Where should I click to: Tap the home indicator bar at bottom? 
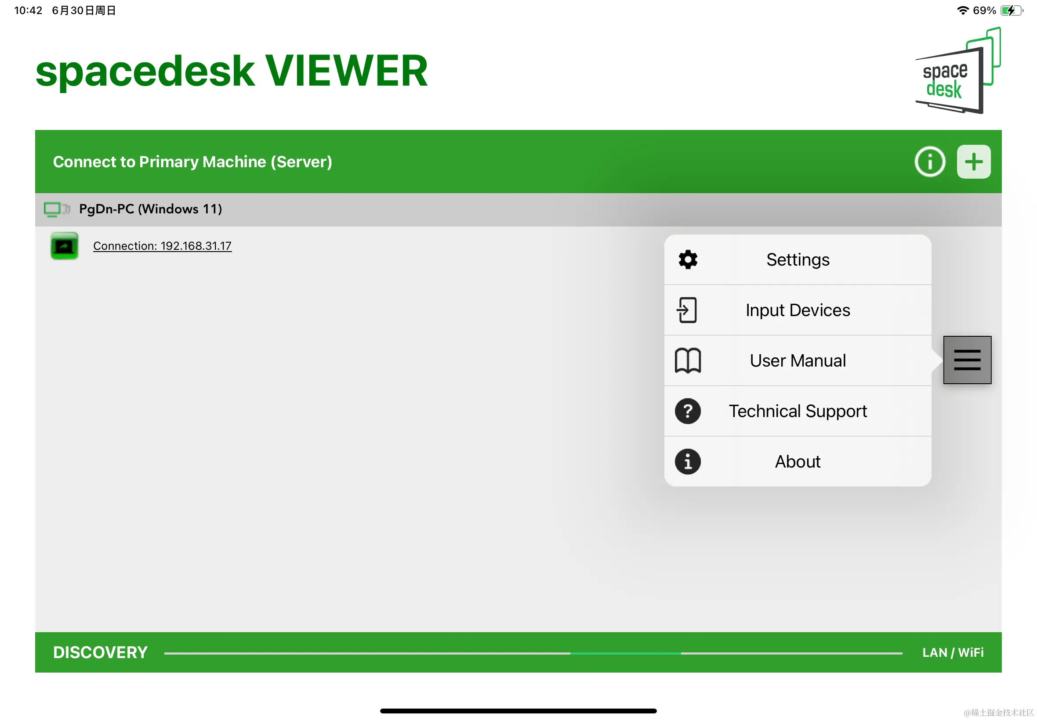[518, 711]
